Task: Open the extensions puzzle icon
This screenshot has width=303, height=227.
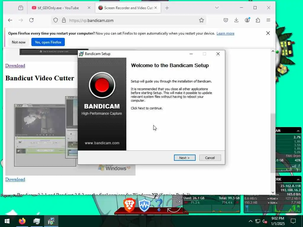Action: [258, 20]
